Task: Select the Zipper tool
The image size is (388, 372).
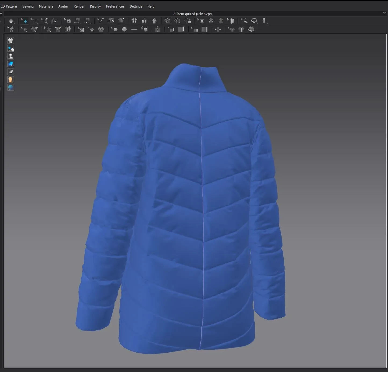Action: [158, 29]
